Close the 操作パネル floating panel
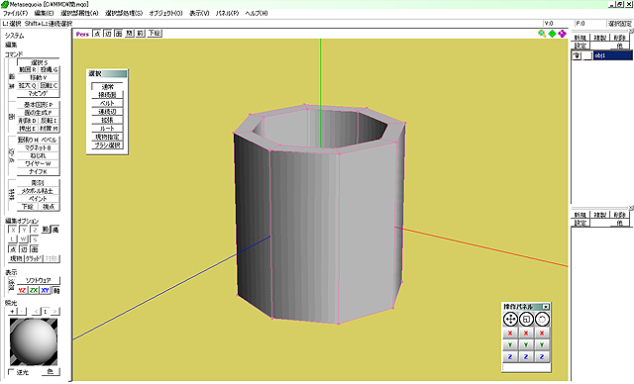The image size is (634, 384). point(546,307)
